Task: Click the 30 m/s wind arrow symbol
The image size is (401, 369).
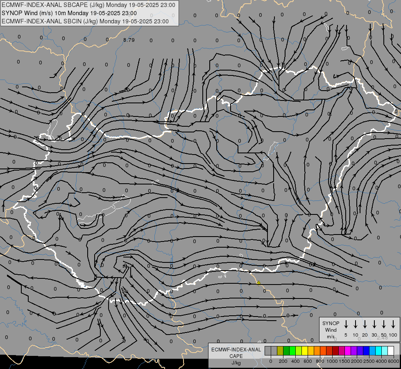Action: click(x=374, y=324)
